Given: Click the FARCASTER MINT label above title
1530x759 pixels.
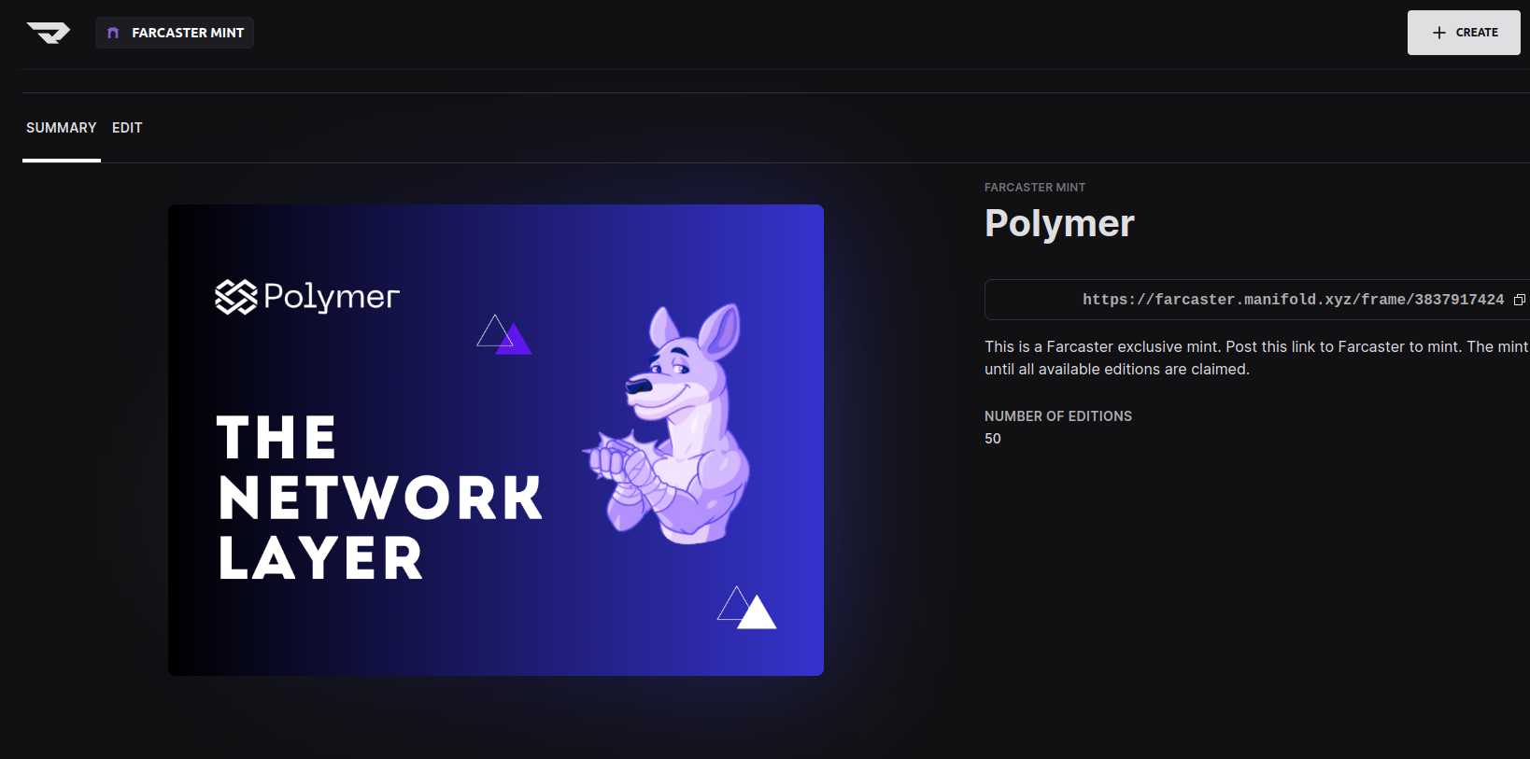Looking at the screenshot, I should point(1035,188).
